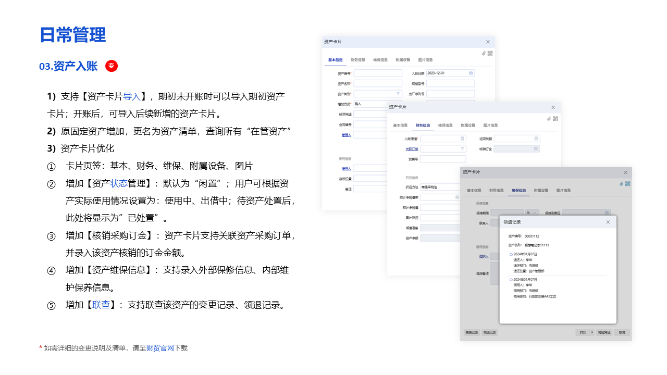Expand the 打印 button arrow menu
This screenshot has height=375, width=667.
(x=592, y=332)
